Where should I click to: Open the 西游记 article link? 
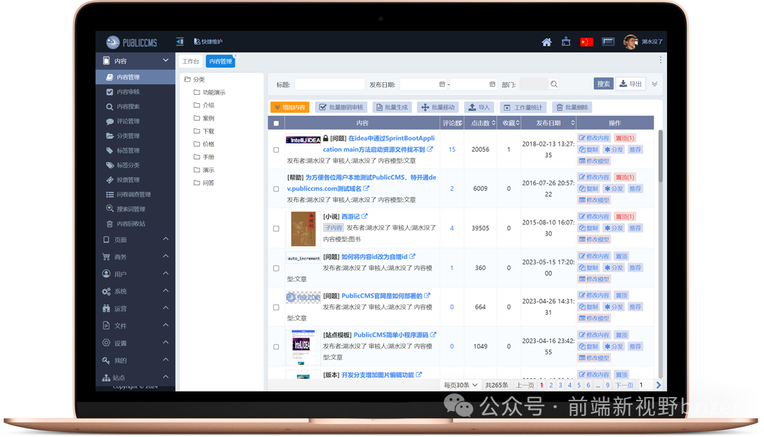(350, 216)
